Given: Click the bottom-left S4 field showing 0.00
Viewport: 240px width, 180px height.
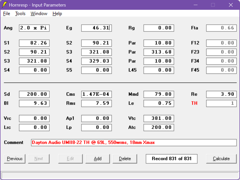Looking at the screenshot, I should 34,70.
